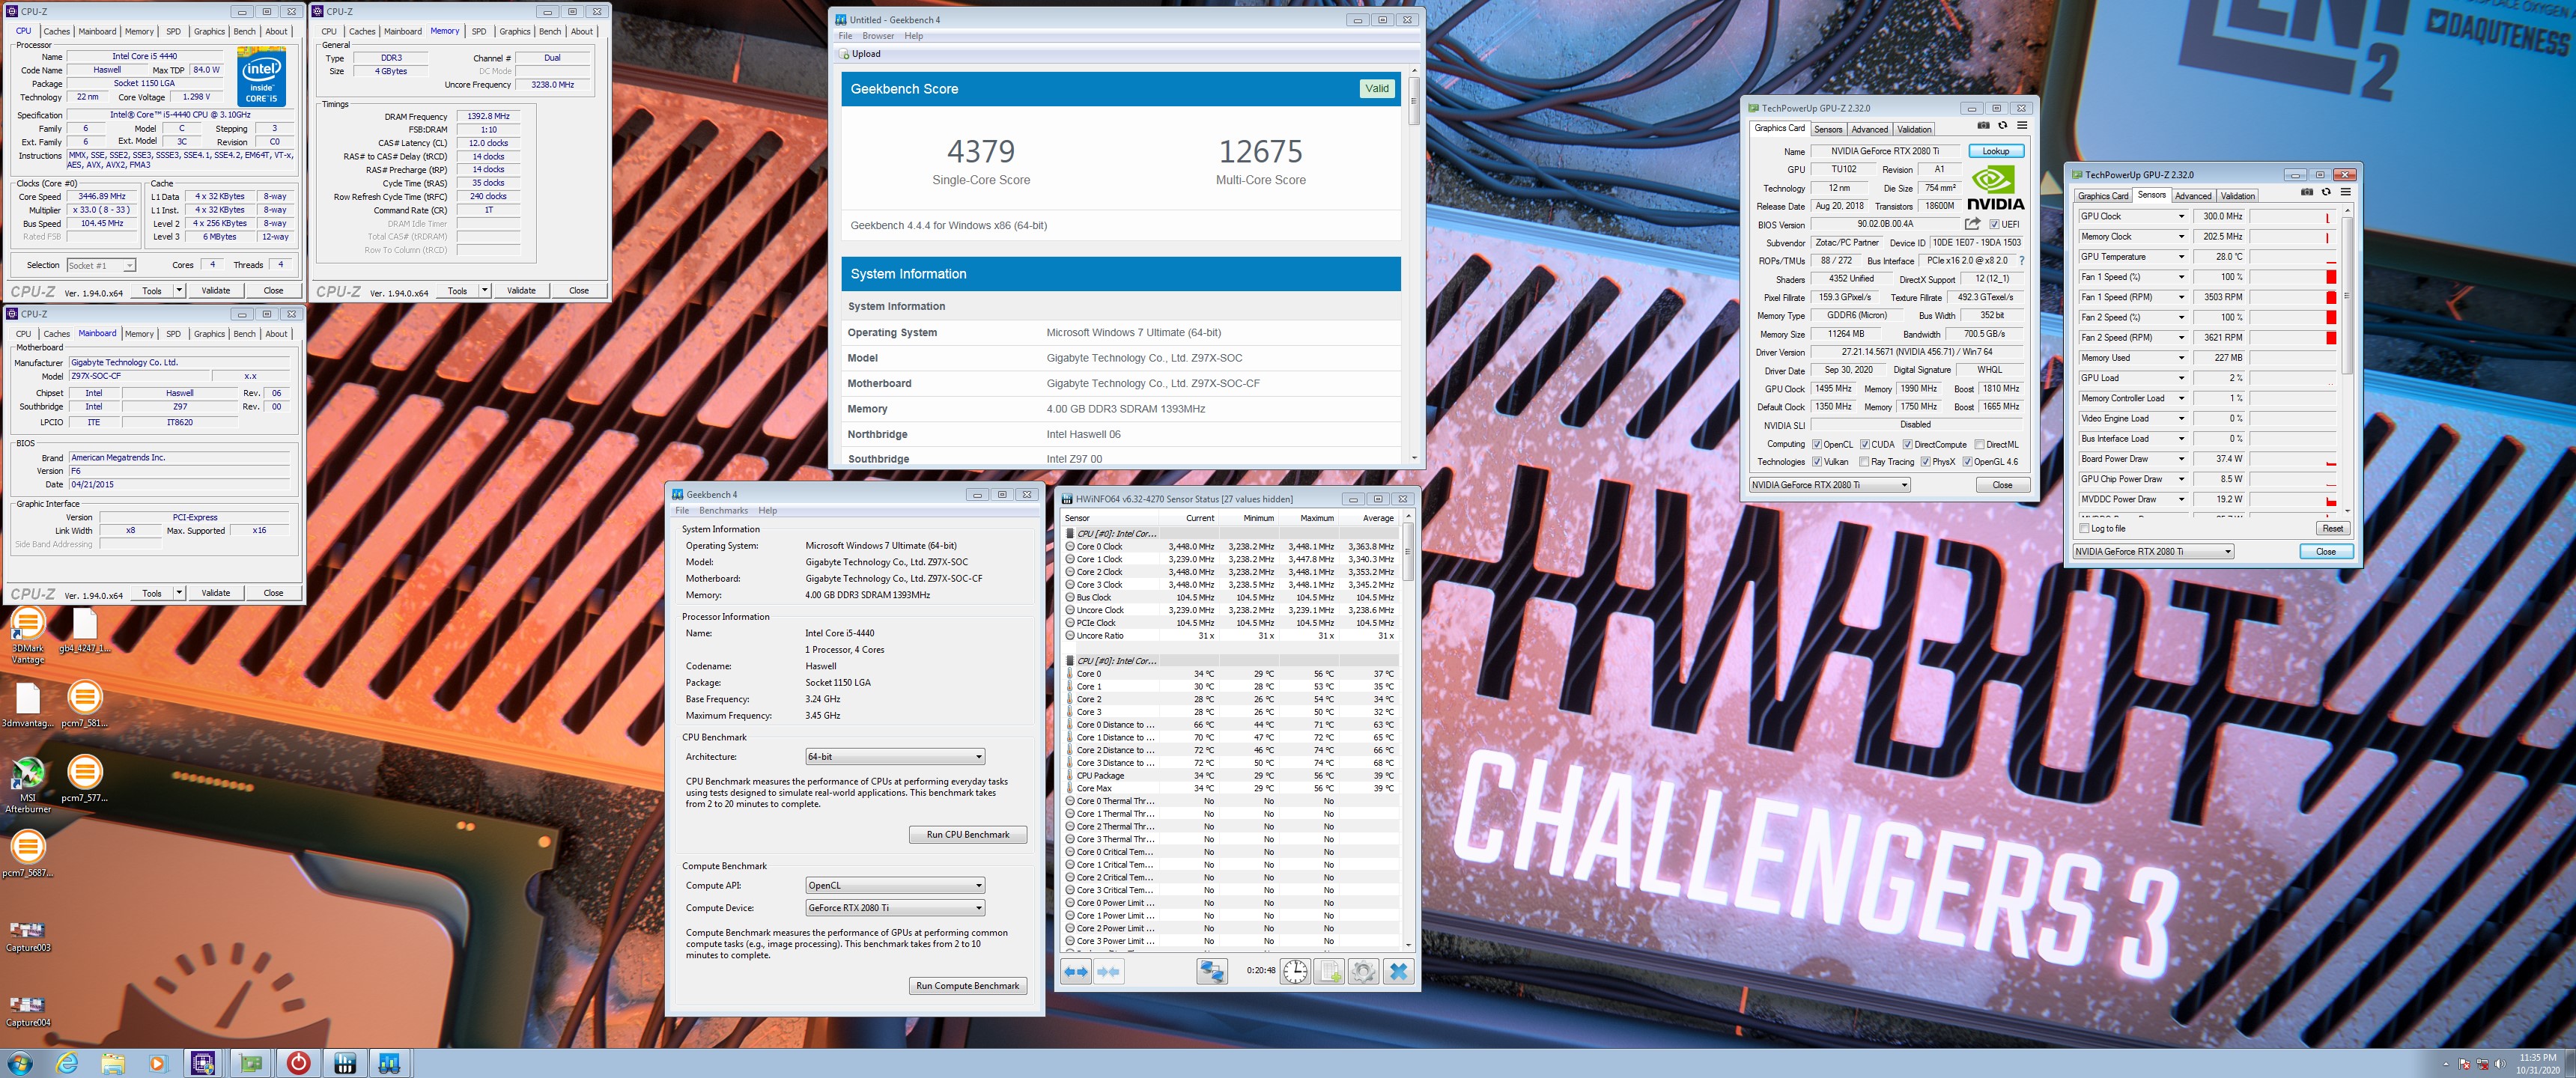Viewport: 2576px width, 1078px height.
Task: Toggle OpenCL computing checkbox
Action: (x=1817, y=444)
